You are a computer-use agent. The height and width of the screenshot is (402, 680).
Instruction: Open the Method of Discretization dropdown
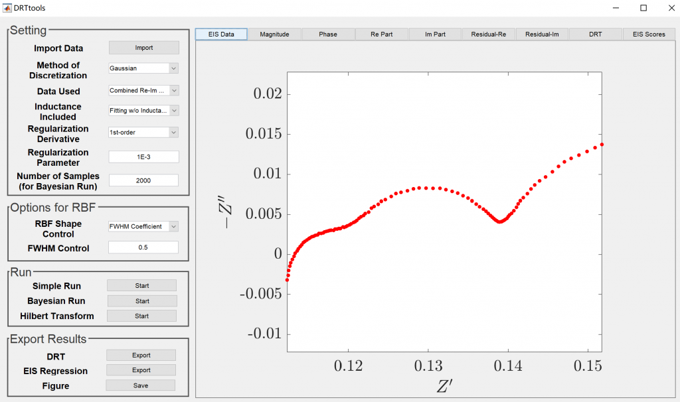tap(143, 68)
